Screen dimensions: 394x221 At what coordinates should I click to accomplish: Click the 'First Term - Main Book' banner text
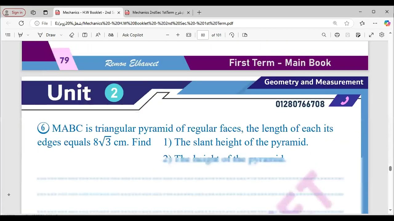(x=280, y=63)
